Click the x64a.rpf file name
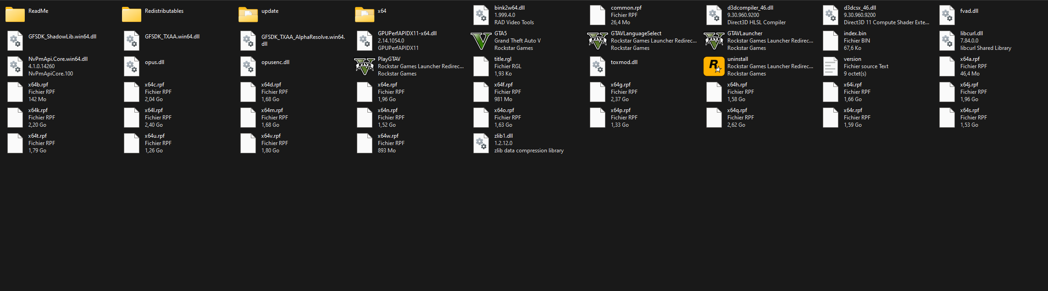Screen dimensions: 1048x291 click(x=970, y=59)
